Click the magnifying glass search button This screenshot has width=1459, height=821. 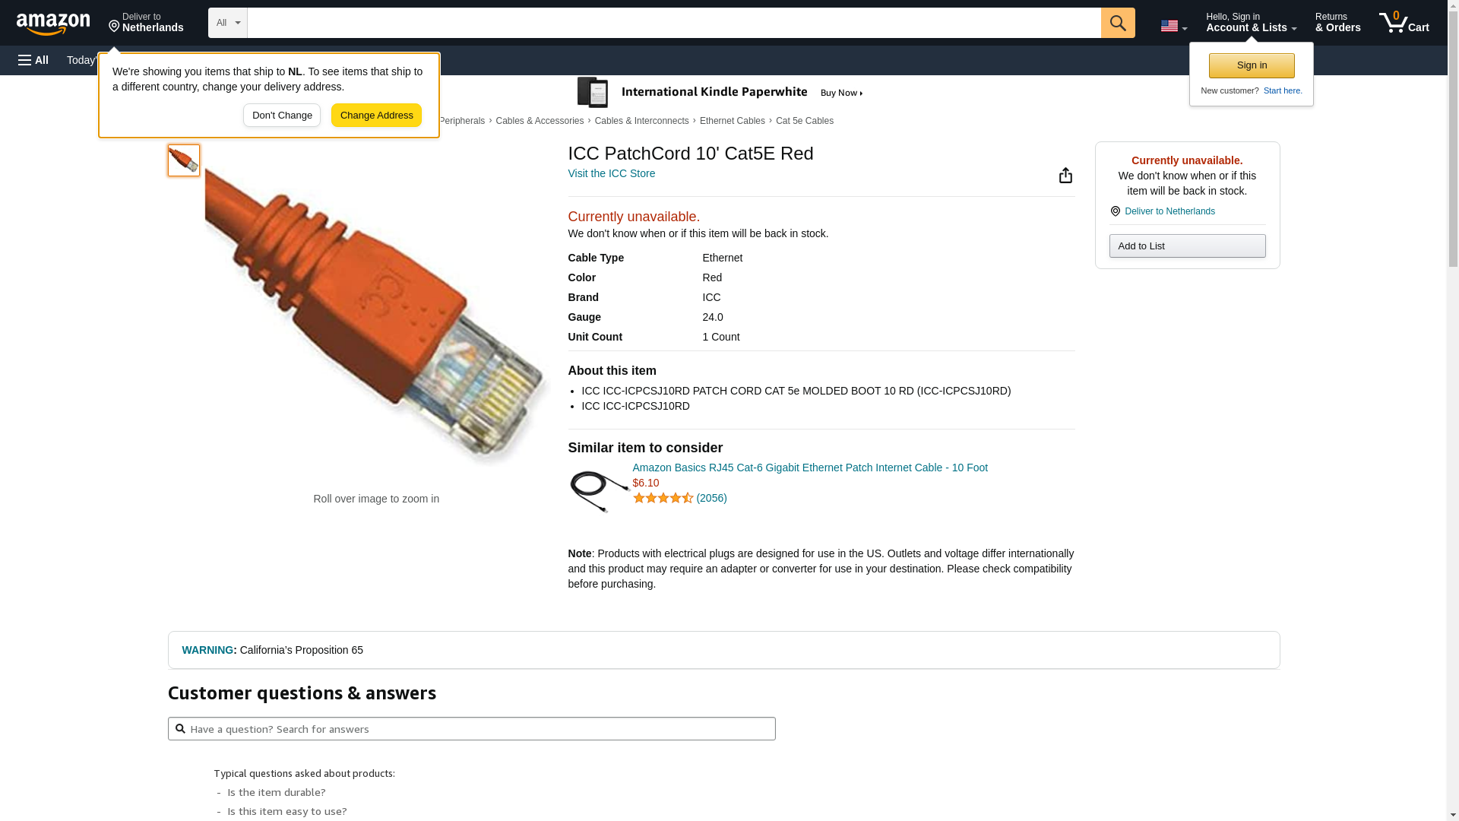(1117, 23)
